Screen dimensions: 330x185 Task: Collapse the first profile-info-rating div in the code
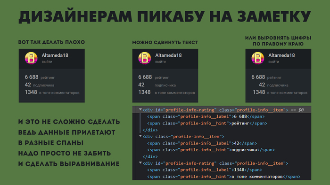(140, 109)
